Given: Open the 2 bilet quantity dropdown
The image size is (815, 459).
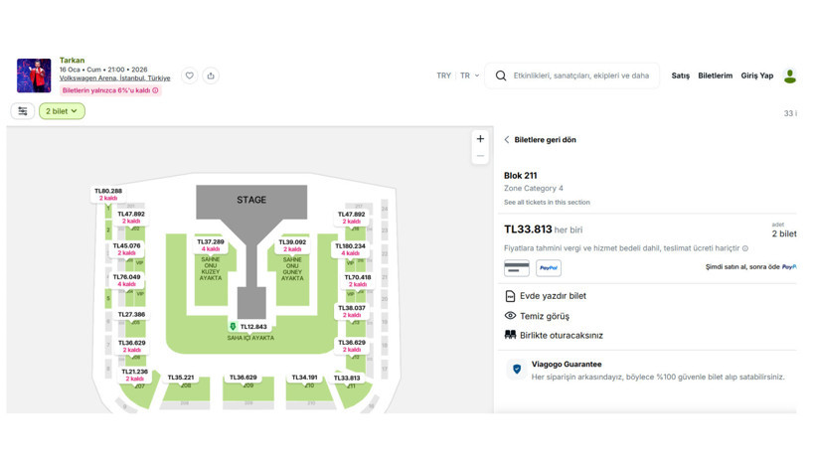Looking at the screenshot, I should pyautogui.click(x=62, y=111).
